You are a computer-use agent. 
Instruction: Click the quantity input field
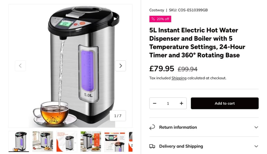(x=168, y=103)
